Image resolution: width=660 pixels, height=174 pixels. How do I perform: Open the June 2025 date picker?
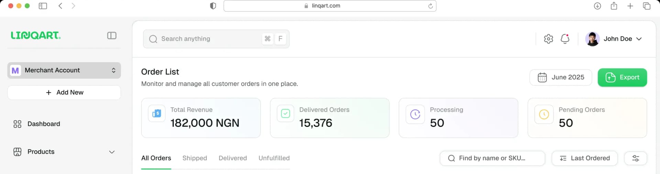[x=561, y=77]
